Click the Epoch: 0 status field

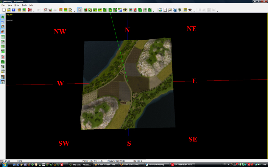140,161
